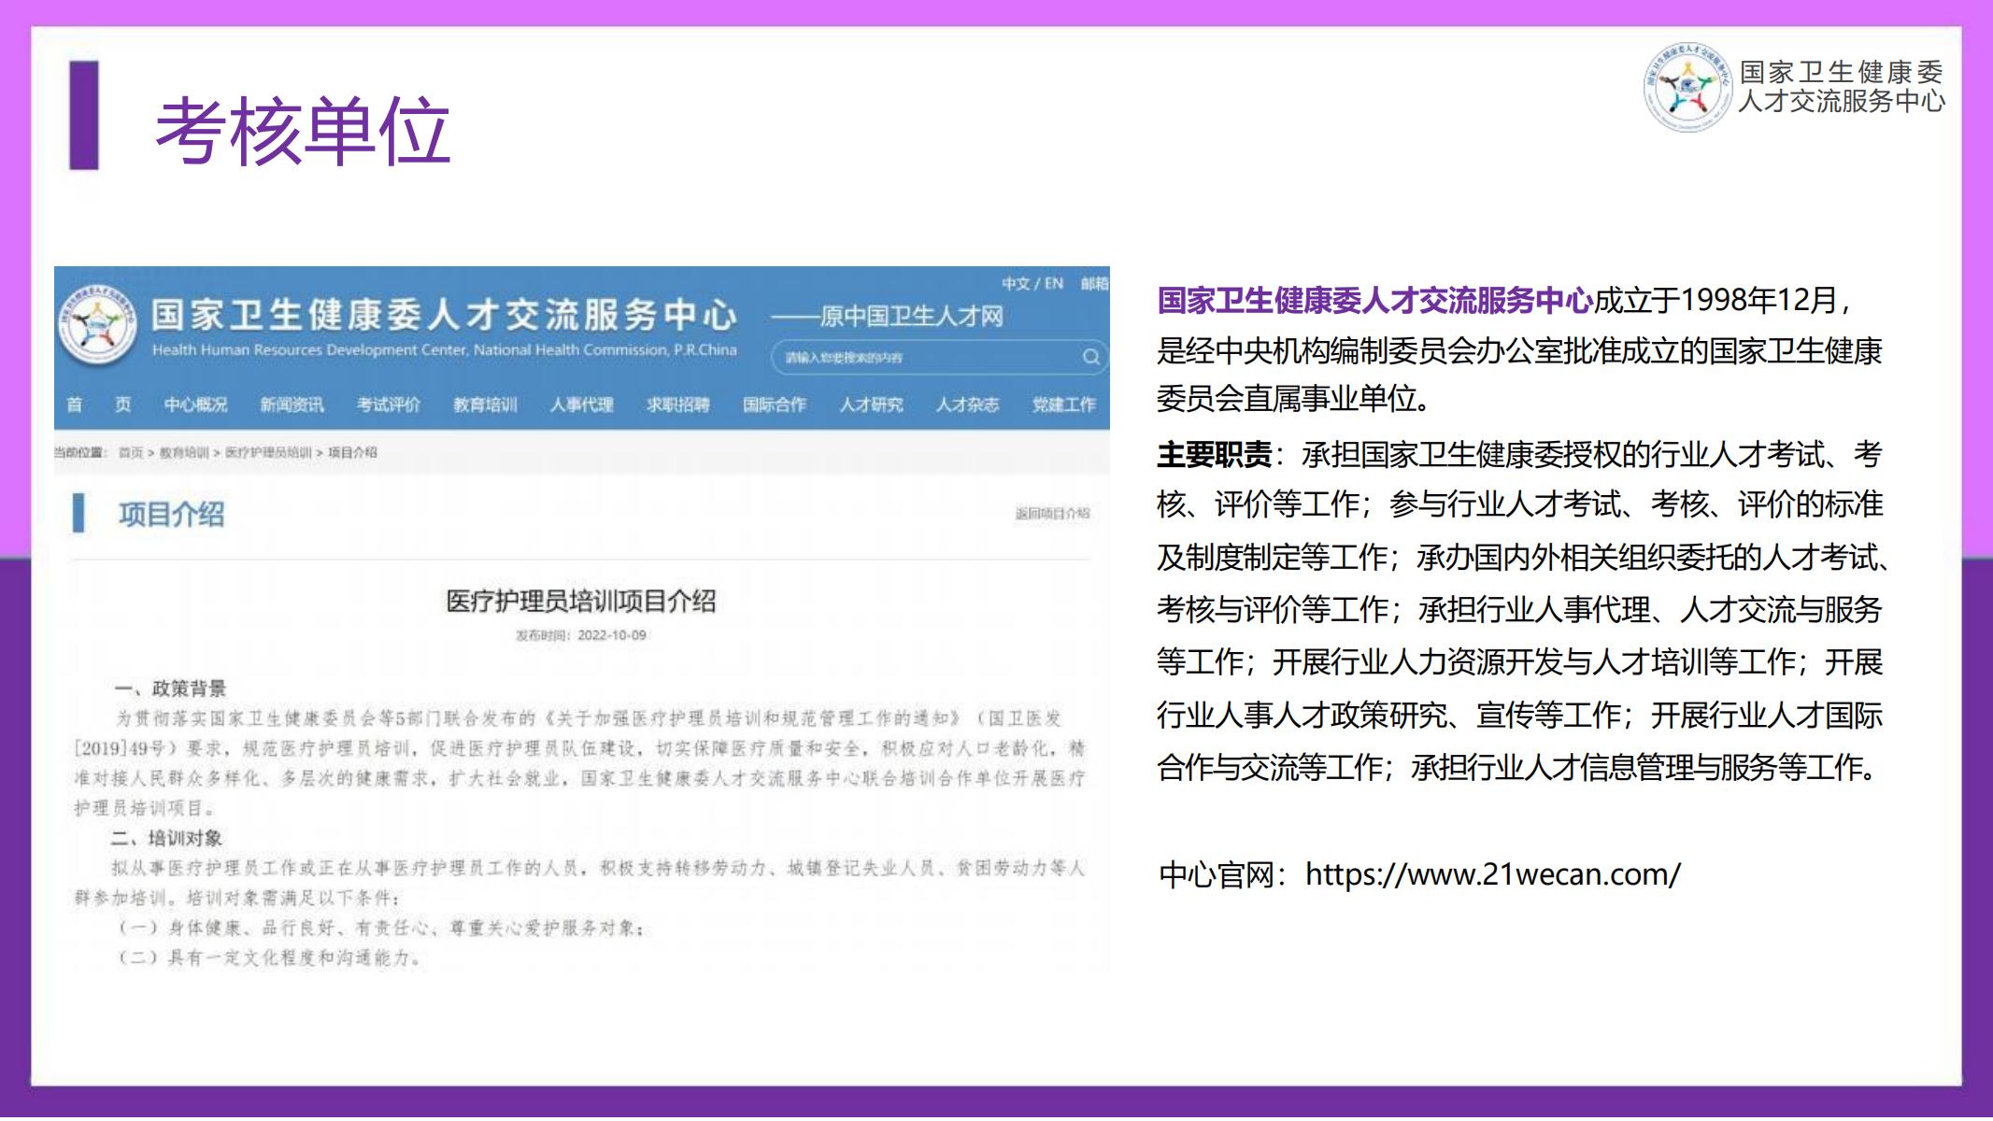Click the 原中国卫生人才网 subtitle text

pyautogui.click(x=911, y=317)
